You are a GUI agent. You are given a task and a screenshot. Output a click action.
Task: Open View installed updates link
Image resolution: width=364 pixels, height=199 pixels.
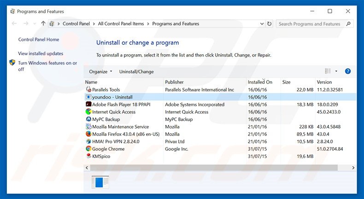tap(41, 53)
